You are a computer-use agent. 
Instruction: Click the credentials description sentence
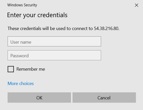click(63, 29)
